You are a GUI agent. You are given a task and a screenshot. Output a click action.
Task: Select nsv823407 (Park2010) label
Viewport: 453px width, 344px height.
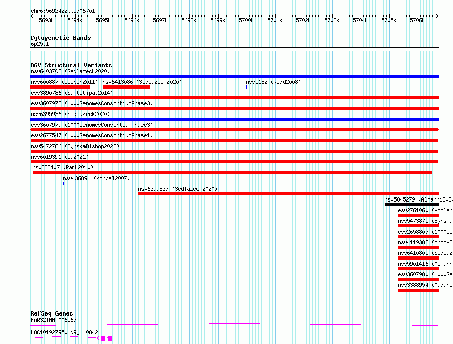(63, 167)
